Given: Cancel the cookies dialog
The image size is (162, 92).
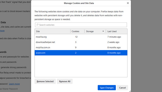Looking at the screenshot, I should [x=122, y=88].
